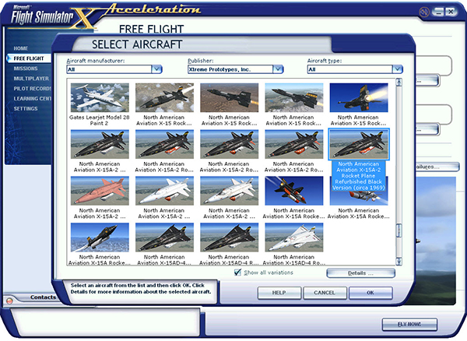Image resolution: width=467 pixels, height=341 pixels.
Task: Confirm aircraft with the OK button
Action: [370, 293]
